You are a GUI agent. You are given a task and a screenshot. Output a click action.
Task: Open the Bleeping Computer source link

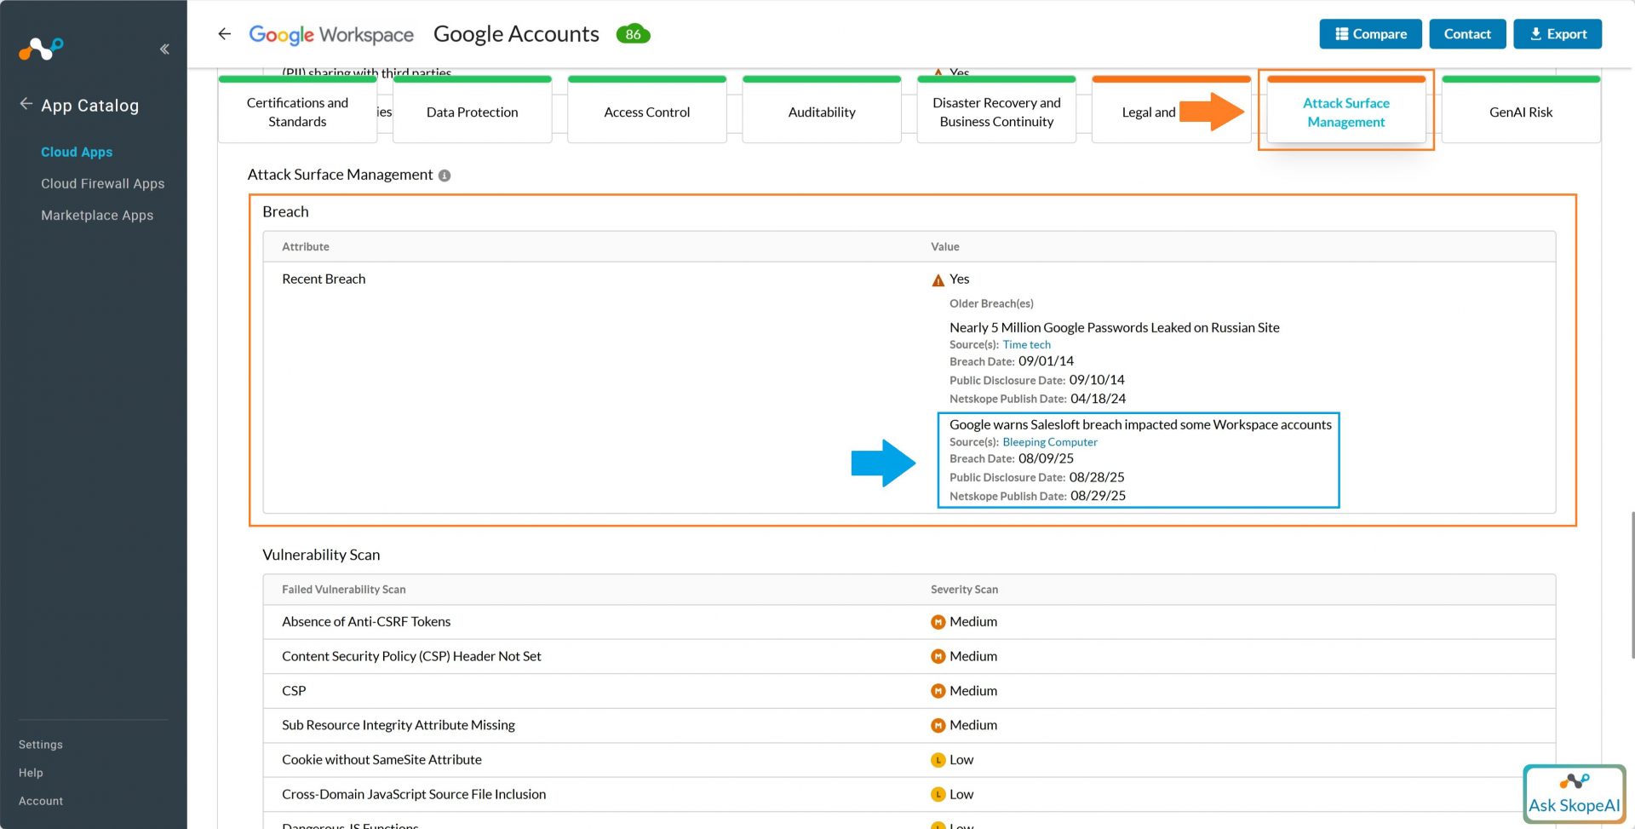coord(1049,442)
